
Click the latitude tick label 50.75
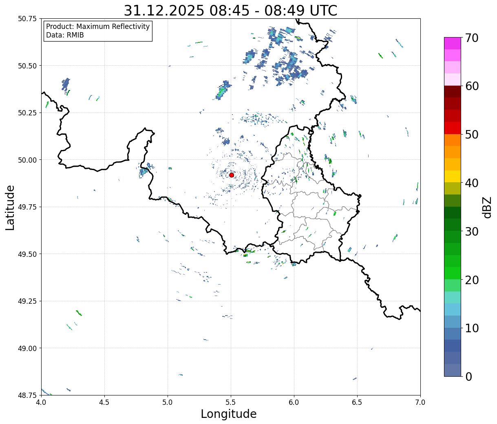(x=27, y=19)
